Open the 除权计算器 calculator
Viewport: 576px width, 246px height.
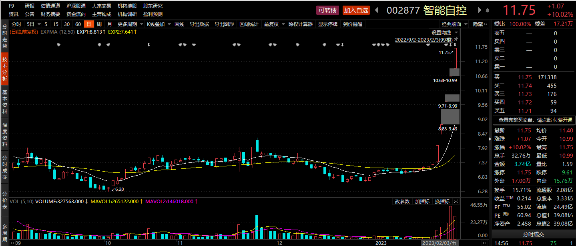(301, 24)
